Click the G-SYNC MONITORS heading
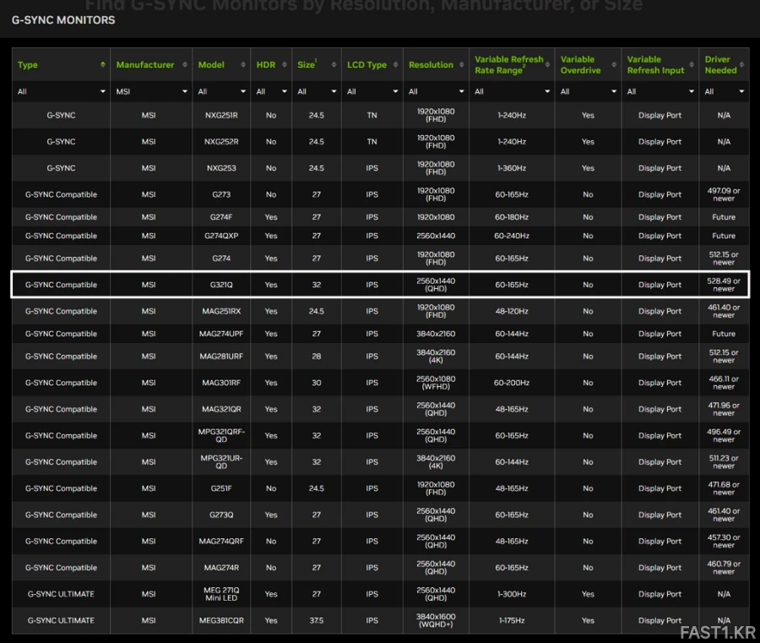The width and height of the screenshot is (760, 643). point(63,20)
